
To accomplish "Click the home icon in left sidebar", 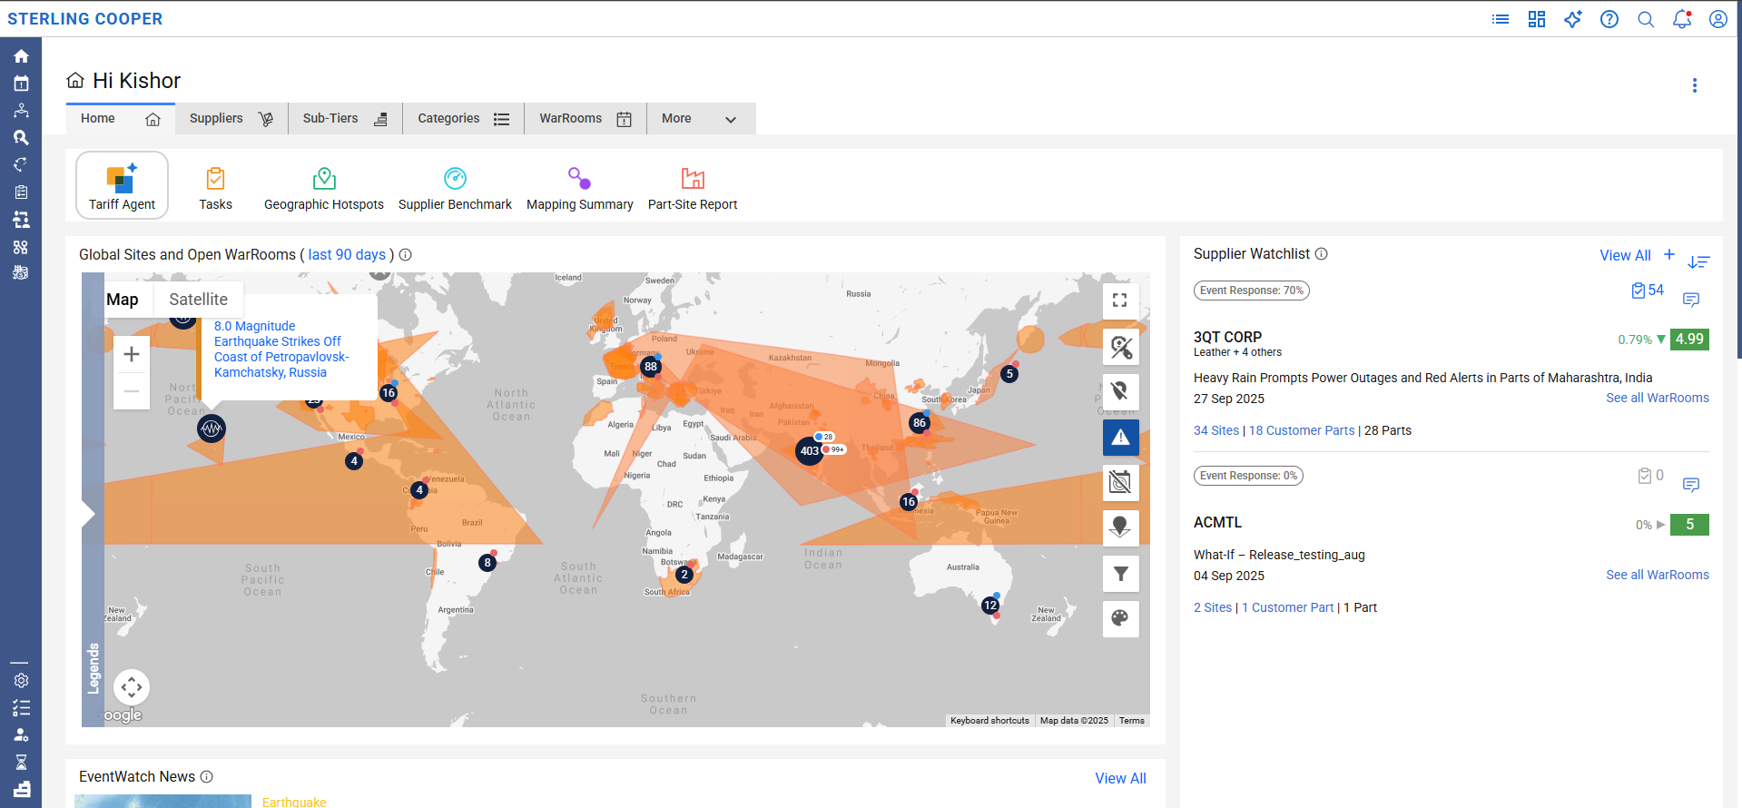I will pyautogui.click(x=21, y=56).
